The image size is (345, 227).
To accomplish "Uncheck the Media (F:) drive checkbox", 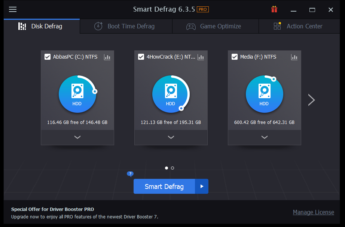I will [x=235, y=57].
